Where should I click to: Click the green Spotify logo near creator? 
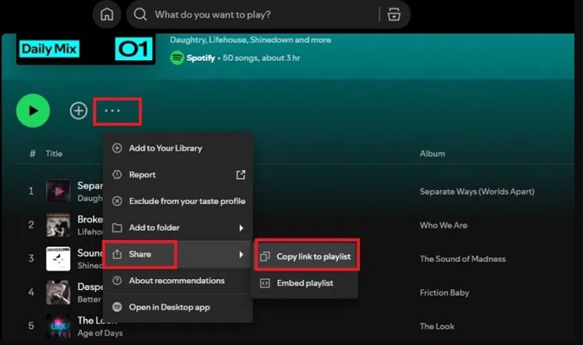click(x=177, y=57)
